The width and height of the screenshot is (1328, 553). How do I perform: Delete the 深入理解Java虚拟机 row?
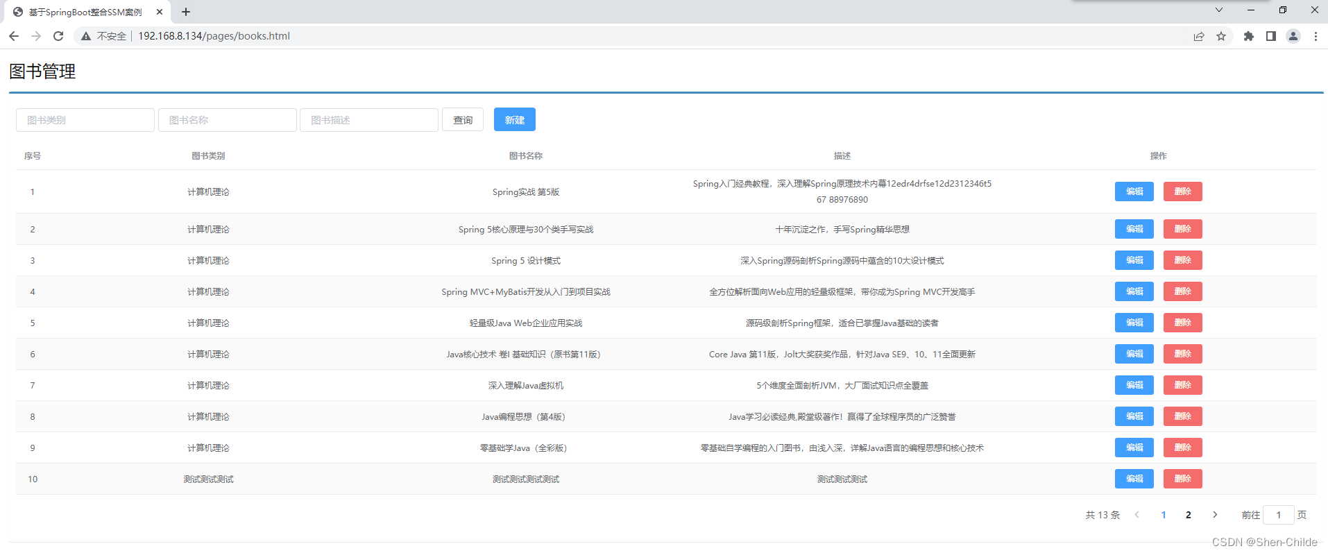(x=1183, y=385)
